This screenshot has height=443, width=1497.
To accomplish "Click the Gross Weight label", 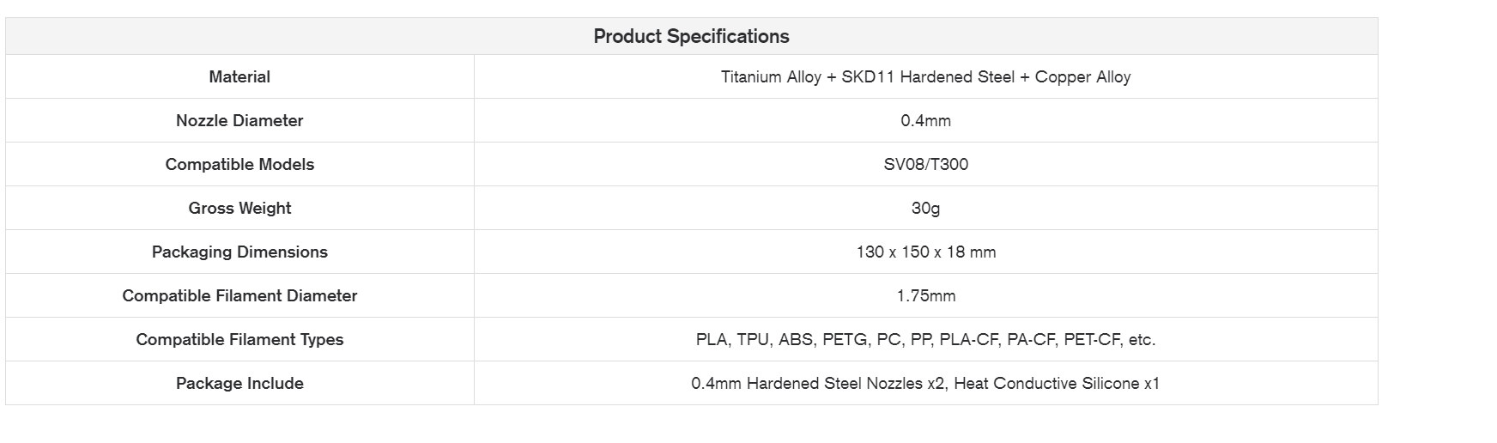I will point(239,209).
